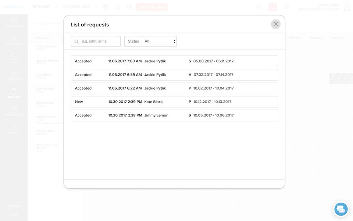Screen dimensions: 353x221
Task: Open the live chat widget
Action: click(341, 209)
